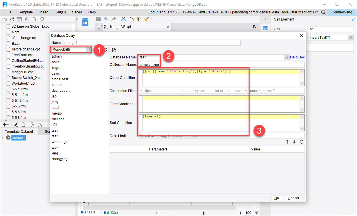Click the Undo arrow icon
The width and height of the screenshot is (357, 216).
(106, 19)
